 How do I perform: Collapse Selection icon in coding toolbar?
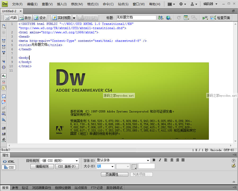click(4, 47)
